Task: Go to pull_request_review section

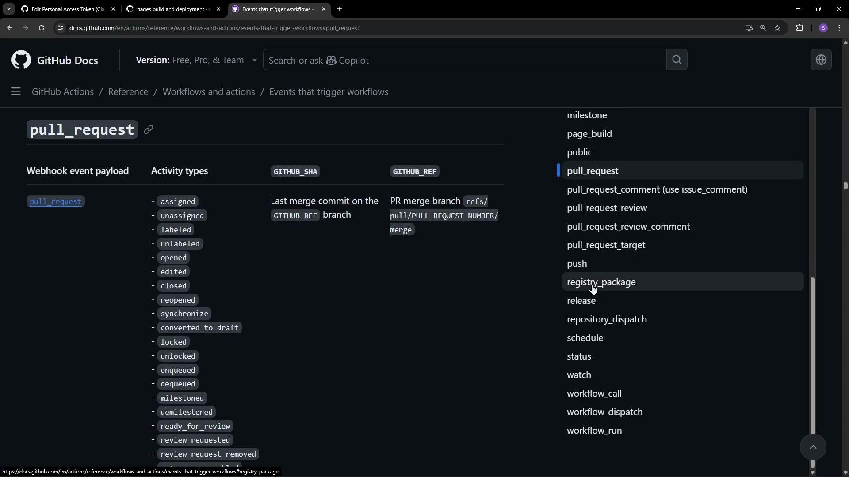Action: (x=607, y=208)
